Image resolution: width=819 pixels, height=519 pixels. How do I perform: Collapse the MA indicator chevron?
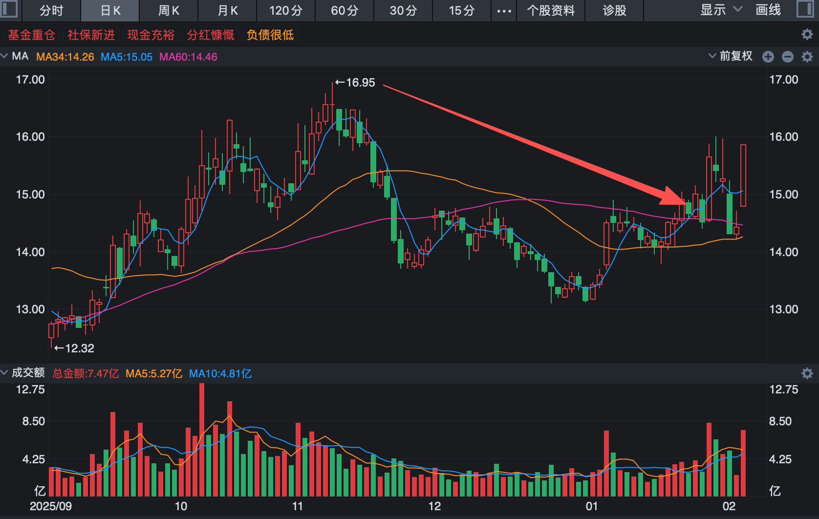coord(4,56)
